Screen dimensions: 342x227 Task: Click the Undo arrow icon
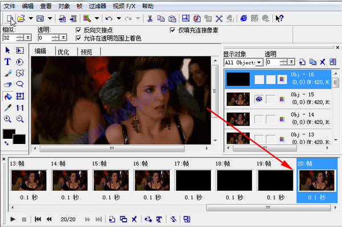point(109,19)
